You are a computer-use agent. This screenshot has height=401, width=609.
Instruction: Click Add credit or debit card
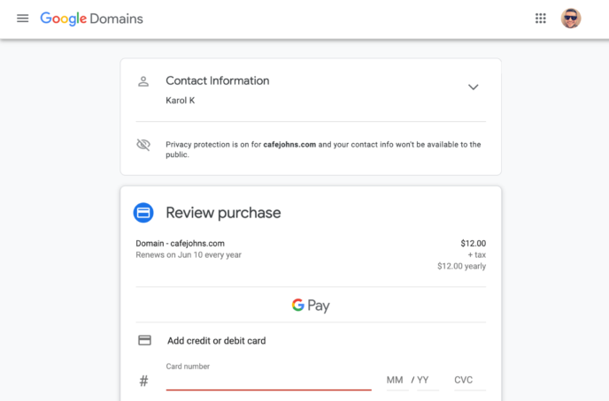217,341
